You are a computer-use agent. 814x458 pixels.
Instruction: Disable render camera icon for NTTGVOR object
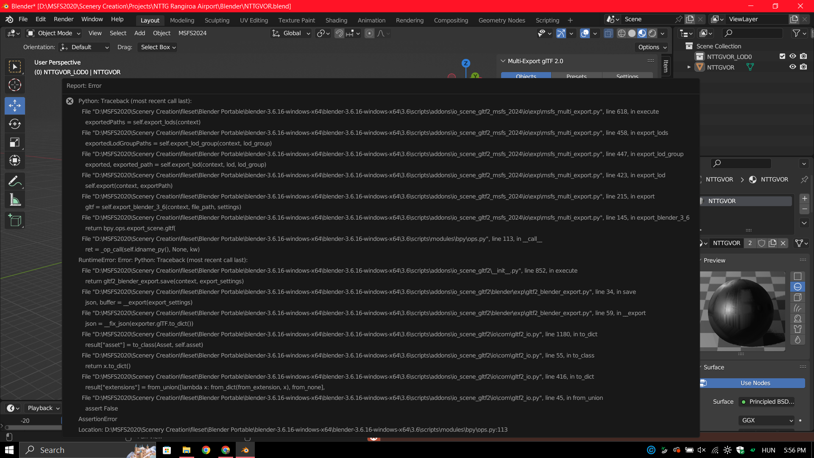tap(803, 67)
